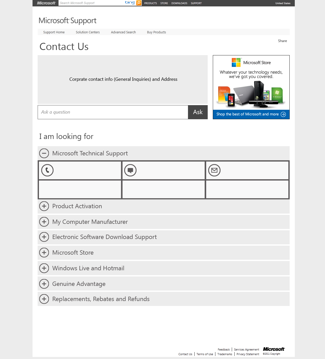The width and height of the screenshot is (325, 359).
Task: Click the Microsoft Store colored flag logo
Action: point(236,62)
